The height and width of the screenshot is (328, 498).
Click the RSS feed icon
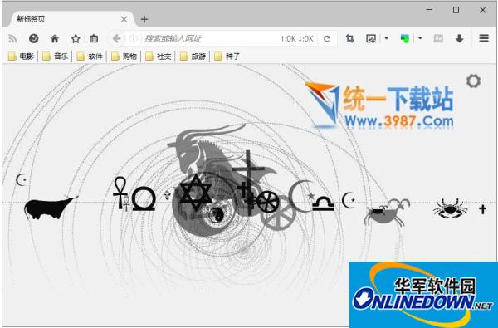pos(12,39)
